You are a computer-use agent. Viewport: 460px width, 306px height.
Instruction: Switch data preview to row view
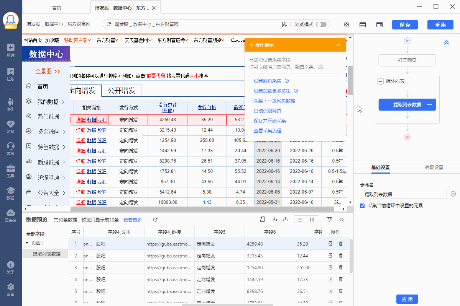pyautogui.click(x=300, y=220)
